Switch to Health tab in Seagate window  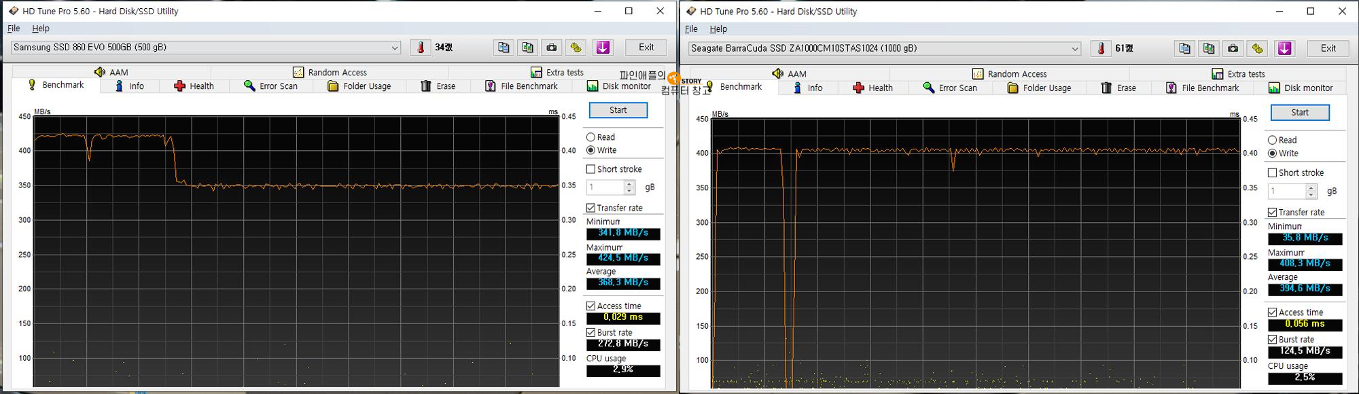pyautogui.click(x=872, y=88)
